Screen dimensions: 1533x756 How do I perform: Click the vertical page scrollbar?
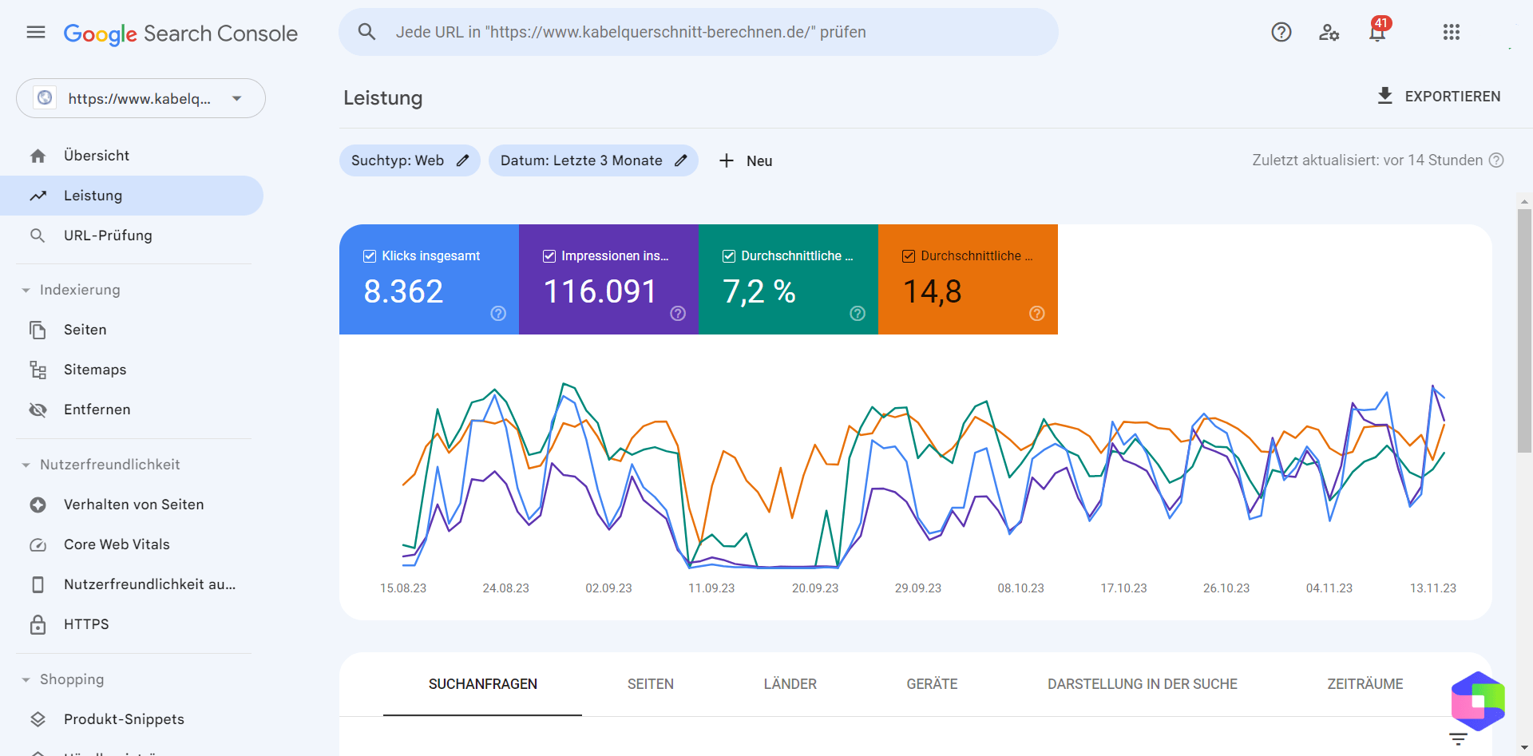pyautogui.click(x=1524, y=331)
